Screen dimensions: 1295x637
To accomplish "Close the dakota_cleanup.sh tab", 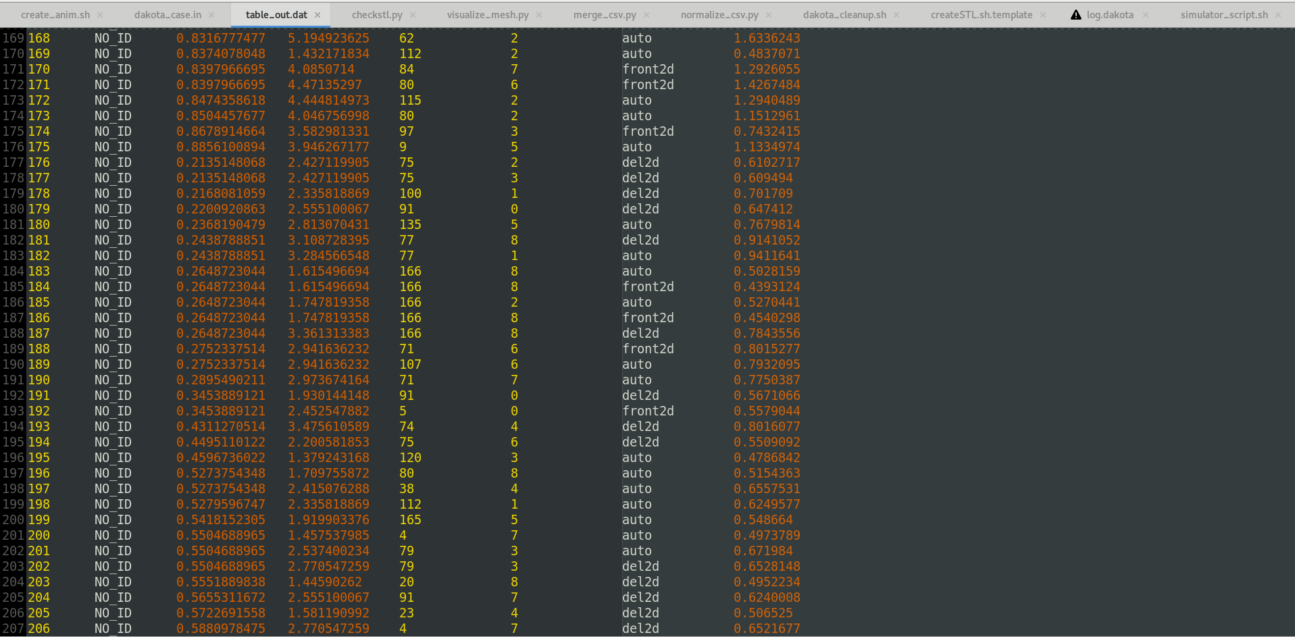I will point(896,15).
